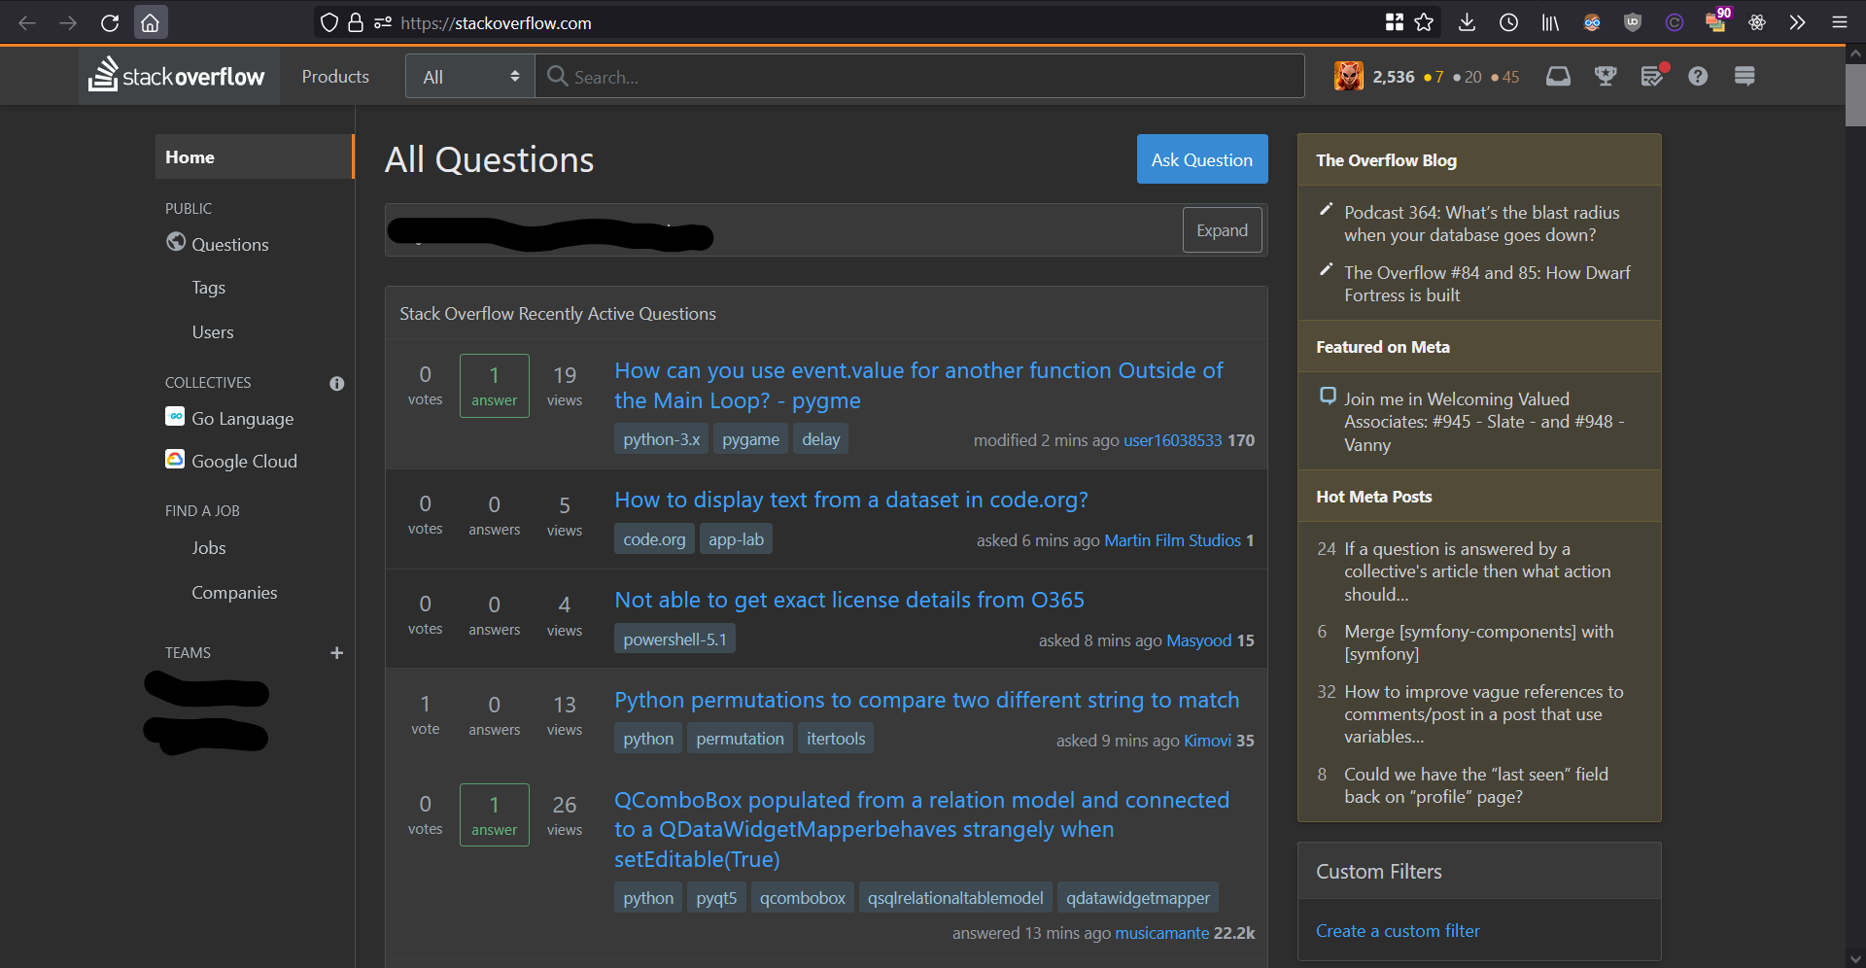Open the achievements trophy icon
This screenshot has width=1866, height=968.
(x=1606, y=76)
